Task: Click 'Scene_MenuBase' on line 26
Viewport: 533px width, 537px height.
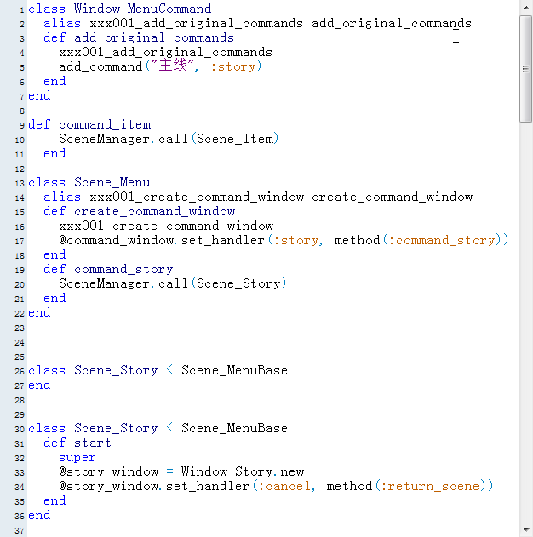Action: pos(234,370)
